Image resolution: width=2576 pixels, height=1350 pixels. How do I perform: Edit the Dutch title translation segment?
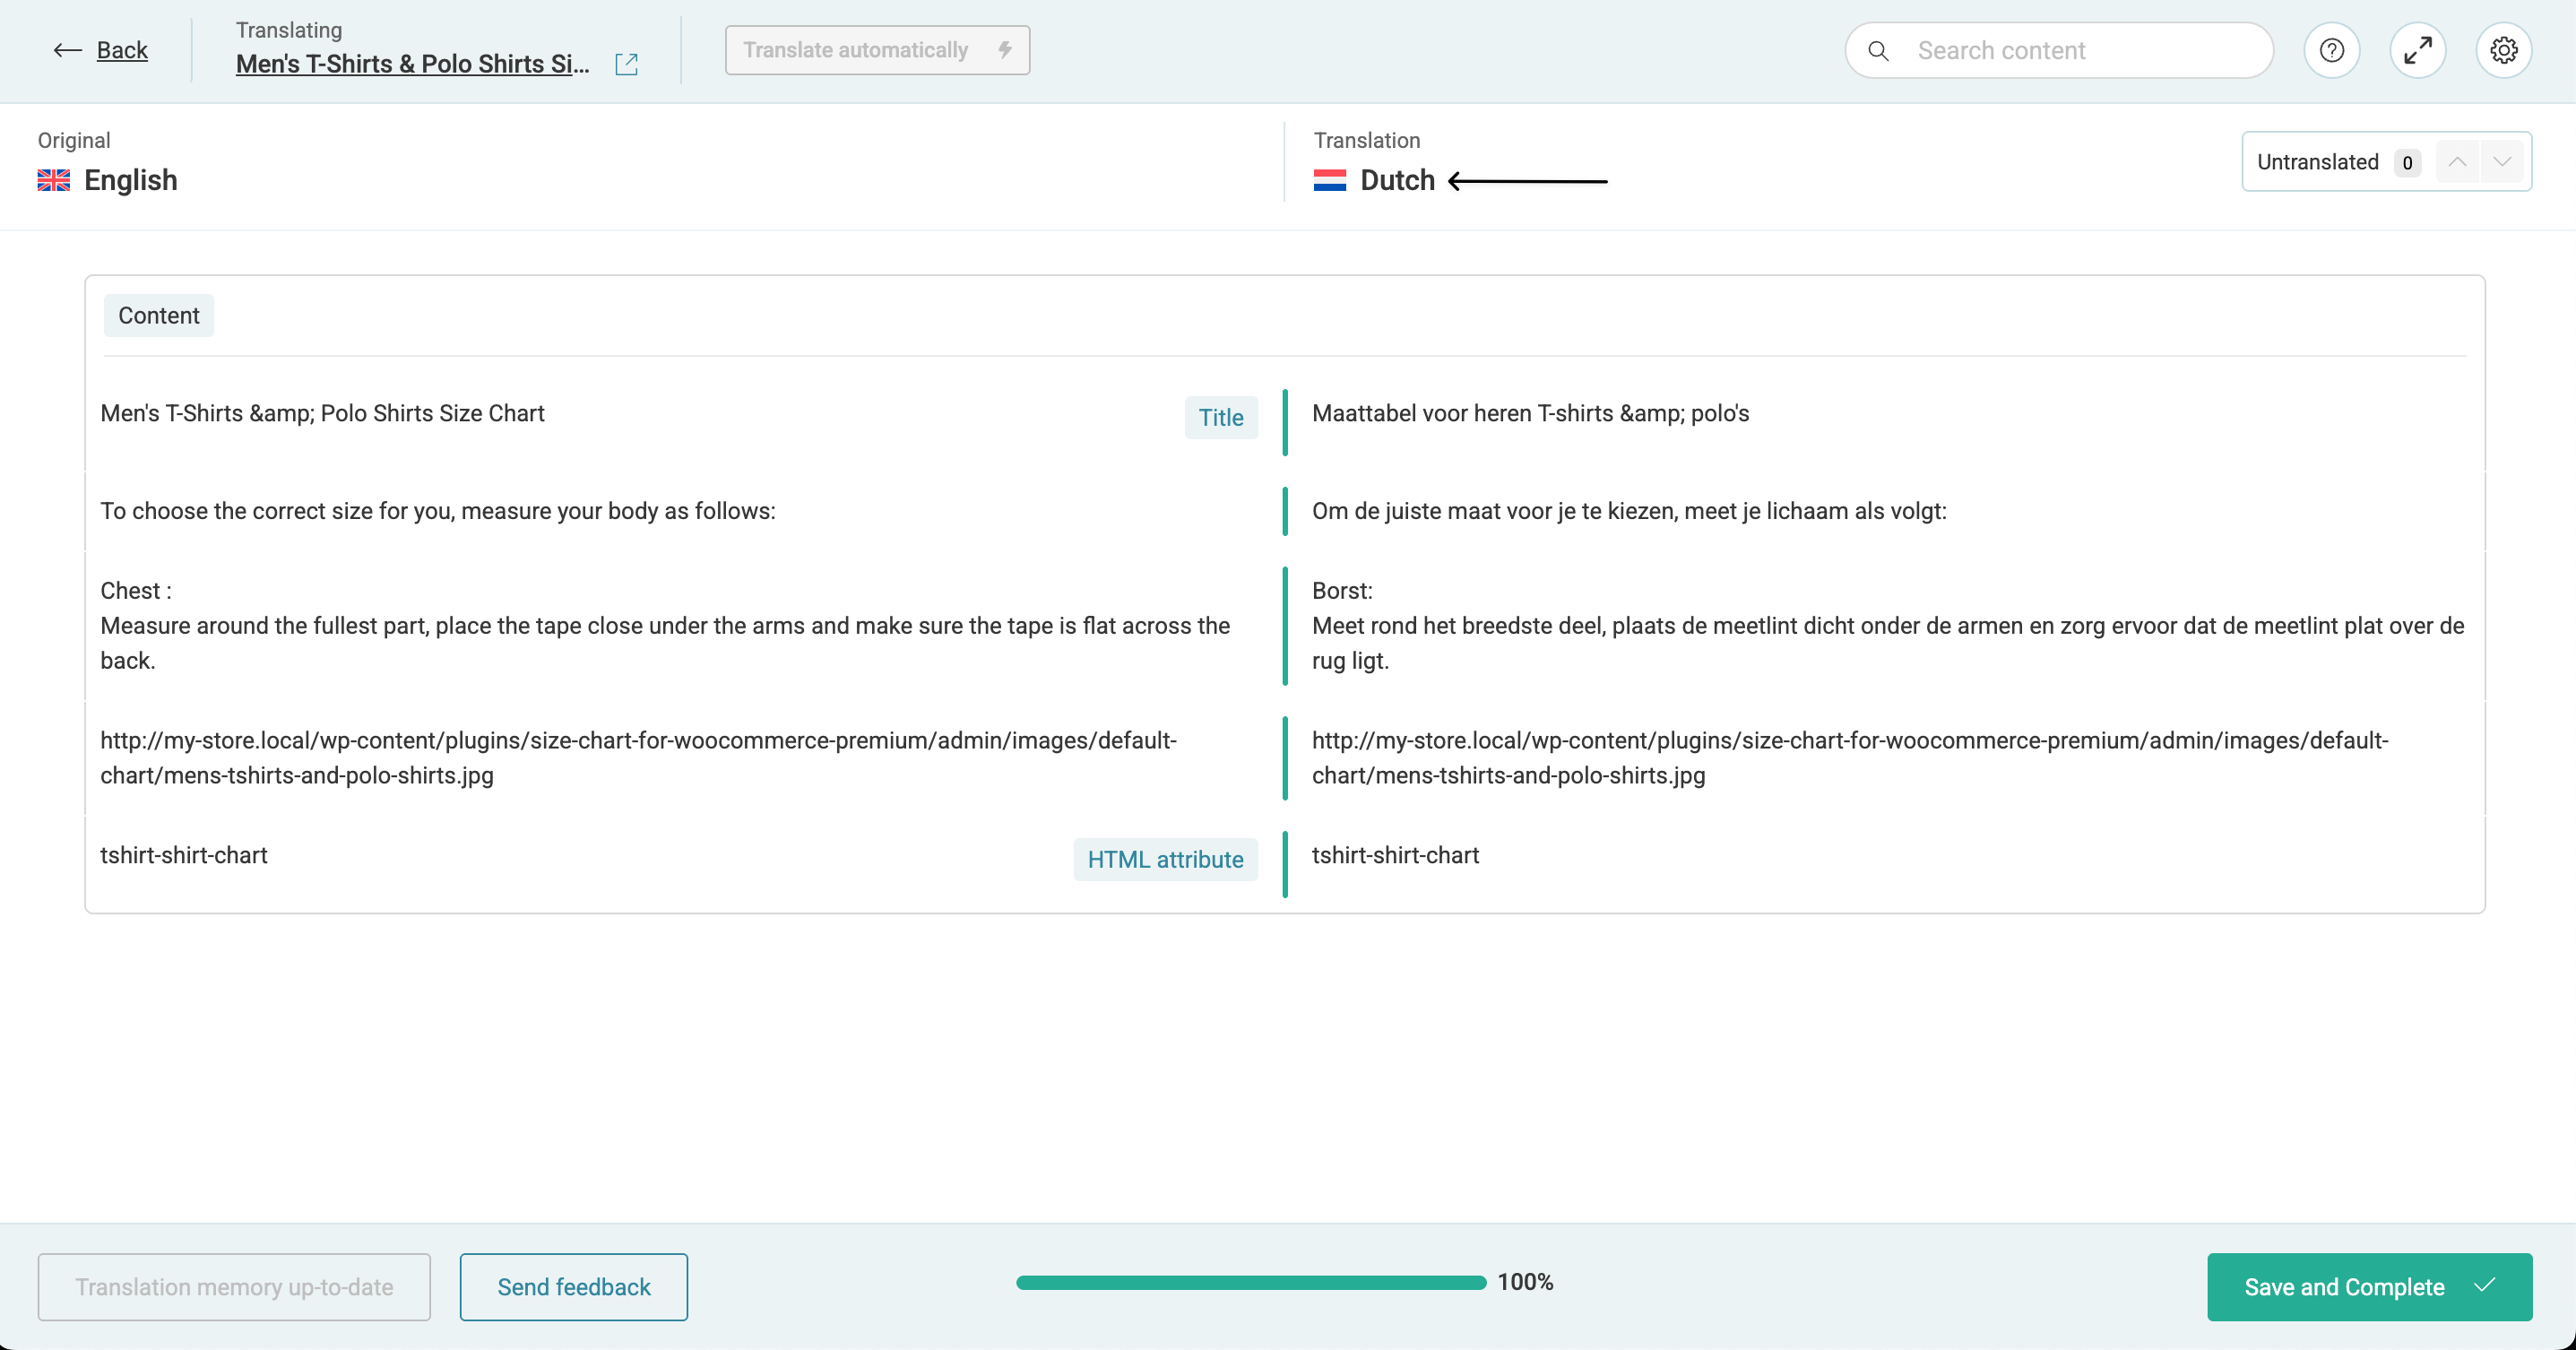(1530, 414)
